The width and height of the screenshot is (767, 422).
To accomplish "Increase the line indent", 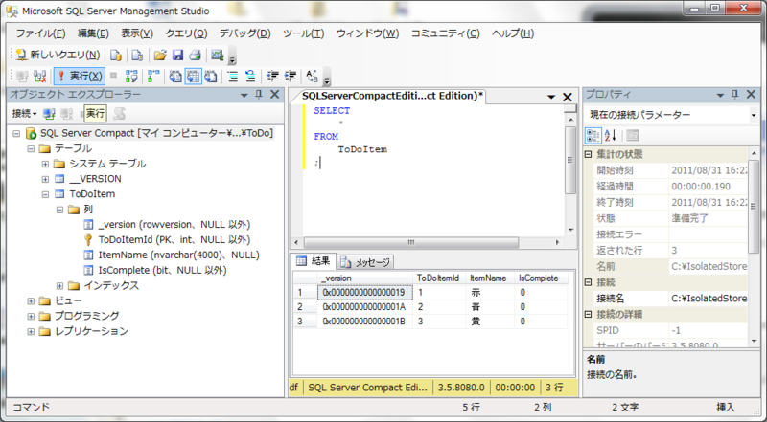I will (291, 76).
